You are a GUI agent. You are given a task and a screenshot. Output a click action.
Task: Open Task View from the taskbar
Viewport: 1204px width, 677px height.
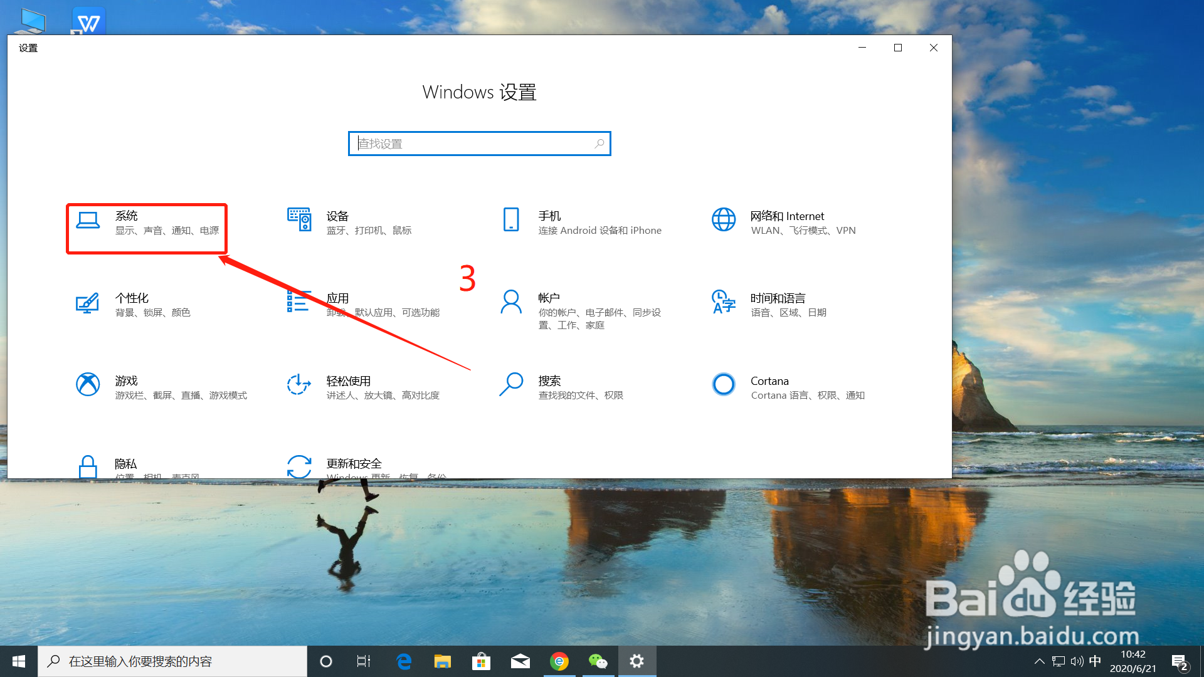tap(364, 661)
